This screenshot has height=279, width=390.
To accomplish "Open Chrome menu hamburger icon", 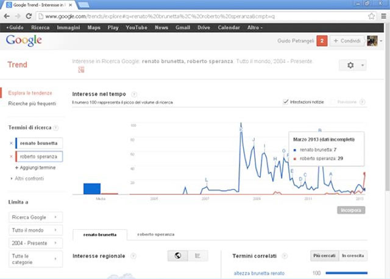I will pyautogui.click(x=383, y=16).
